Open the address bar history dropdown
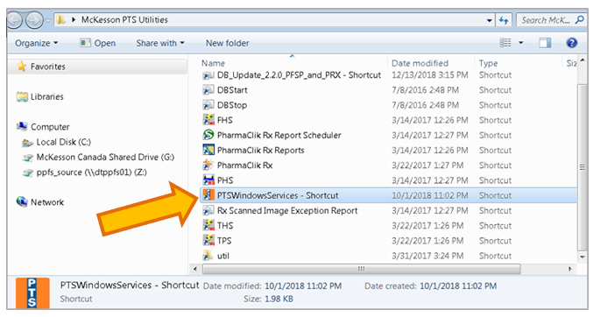Image resolution: width=593 pixels, height=317 pixels. [489, 20]
